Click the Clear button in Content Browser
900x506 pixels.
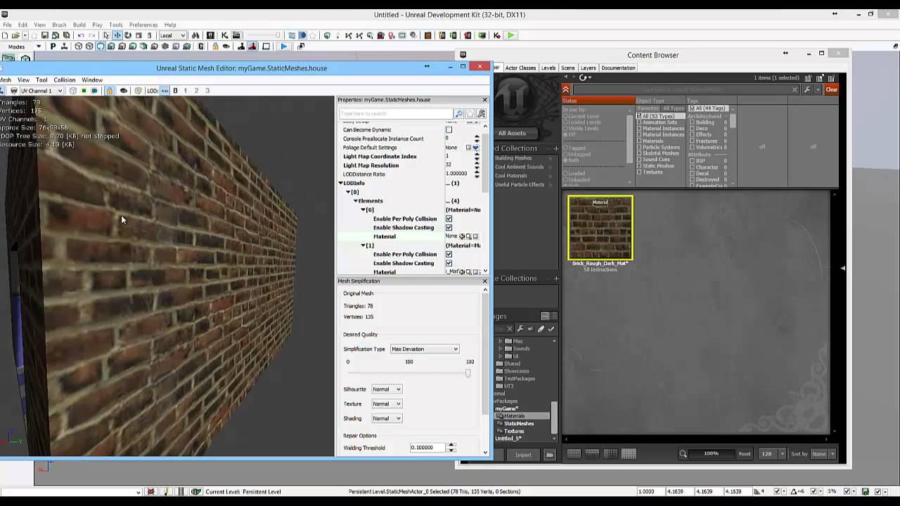[832, 89]
